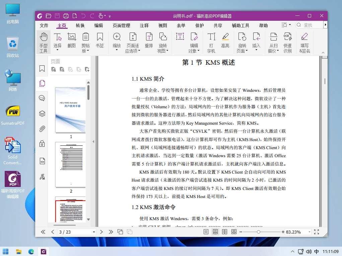Enable single page view mode
The image size is (342, 256).
click(206, 232)
